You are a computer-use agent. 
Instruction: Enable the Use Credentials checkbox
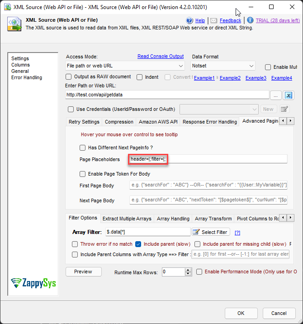coord(71,109)
